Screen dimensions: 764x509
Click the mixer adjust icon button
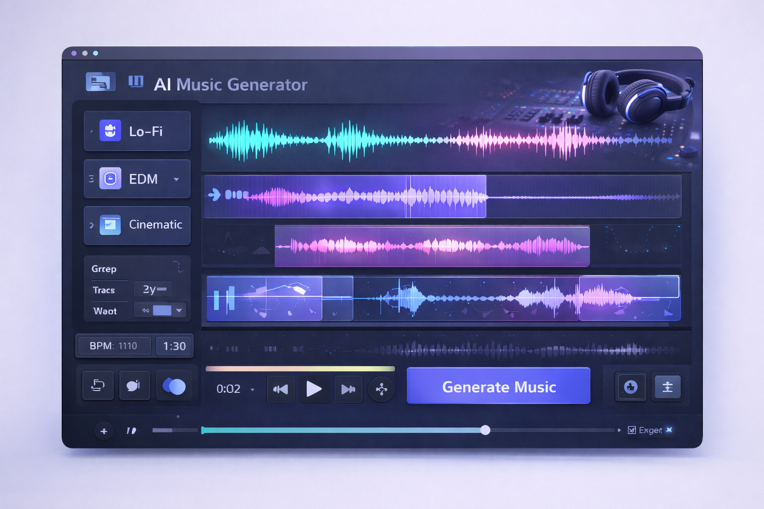668,387
